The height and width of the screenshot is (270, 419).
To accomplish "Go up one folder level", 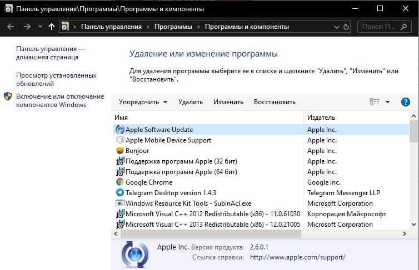I will coord(52,27).
